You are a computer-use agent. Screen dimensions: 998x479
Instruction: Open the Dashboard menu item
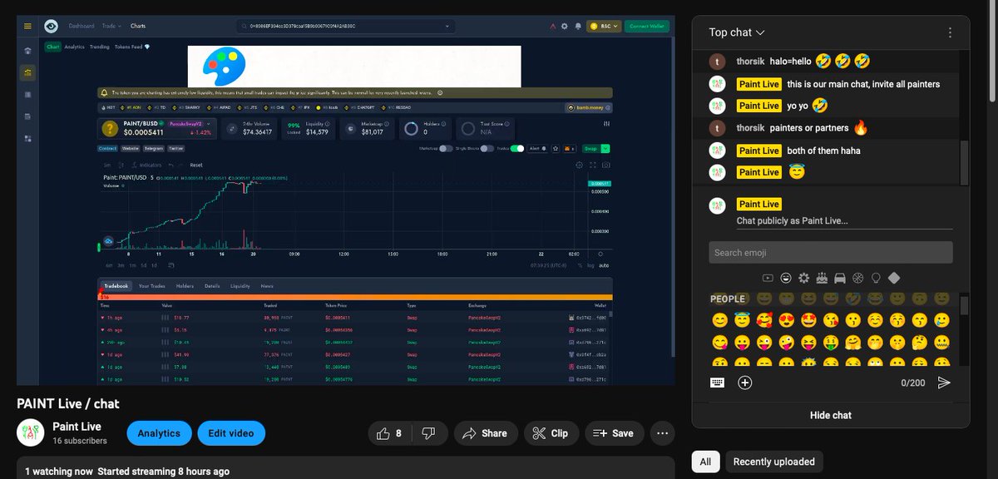tap(81, 26)
